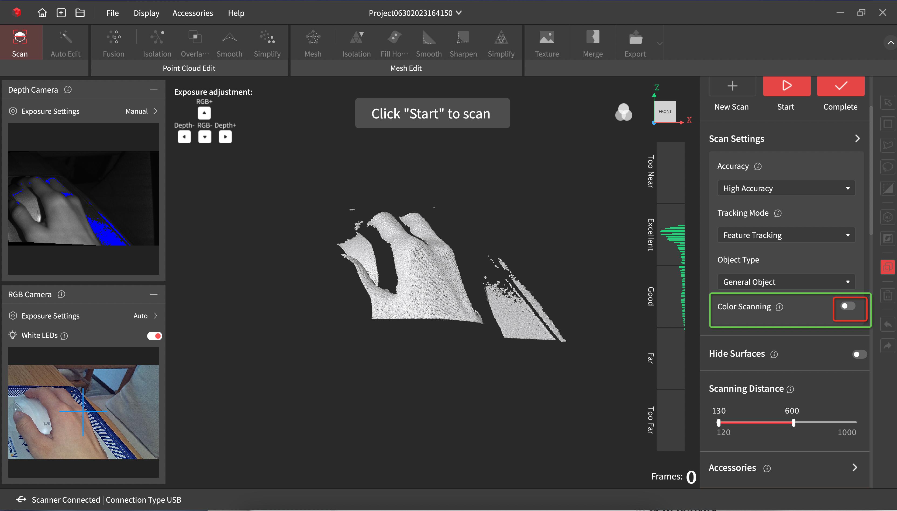Image resolution: width=897 pixels, height=511 pixels.
Task: Select the Scan mode tool
Action: click(20, 42)
